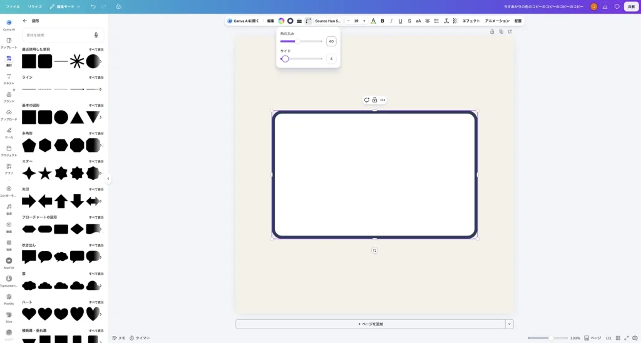This screenshot has height=343, width=641.
Task: Open the 編集モード dropdown
Action: coord(65,6)
